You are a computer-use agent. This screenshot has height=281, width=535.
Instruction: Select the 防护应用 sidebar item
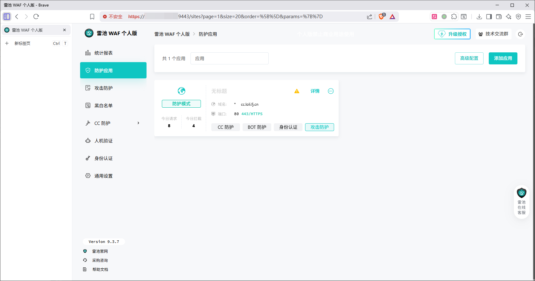(113, 70)
